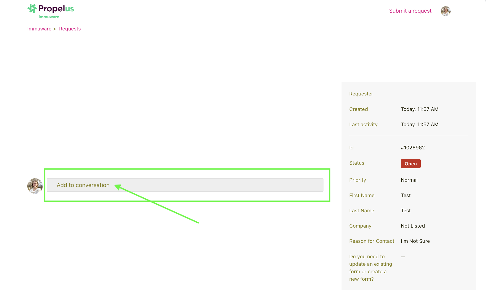Click the Id label
The height and width of the screenshot is (290, 487).
click(x=351, y=148)
